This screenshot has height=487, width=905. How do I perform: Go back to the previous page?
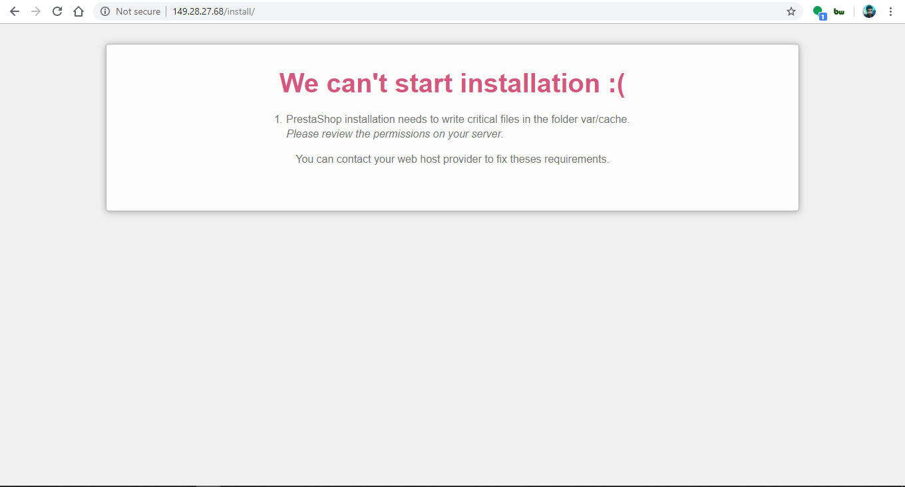click(x=15, y=11)
